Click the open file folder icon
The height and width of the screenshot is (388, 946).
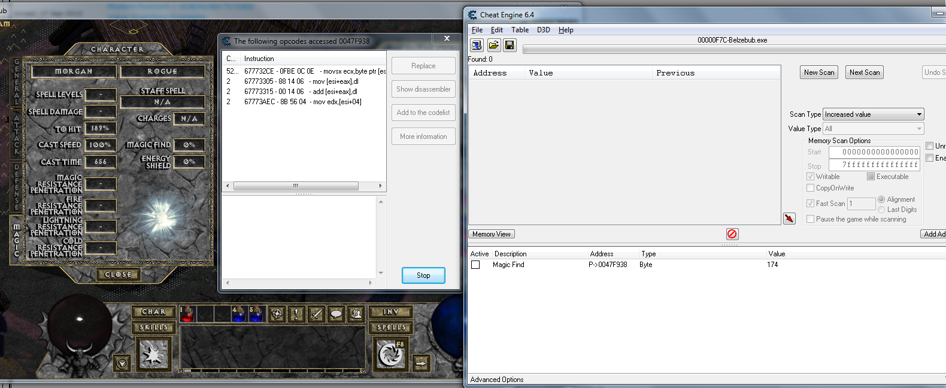pos(493,45)
